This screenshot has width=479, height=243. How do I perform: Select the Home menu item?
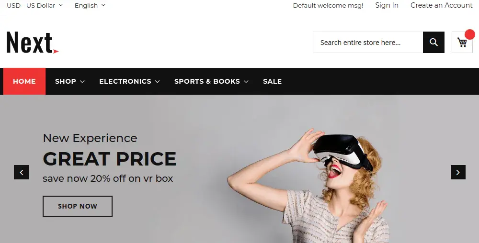coord(24,81)
